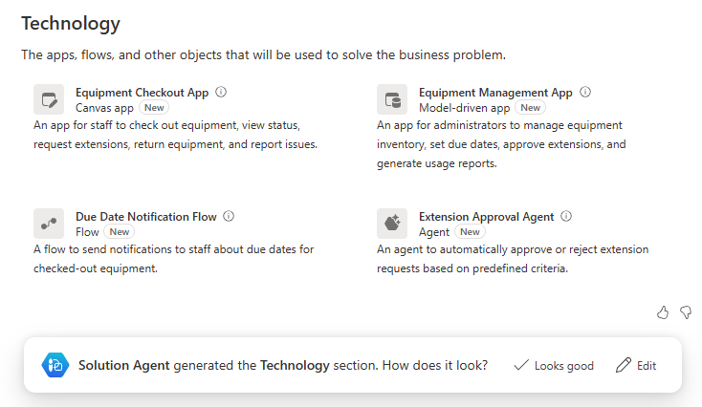The image size is (702, 407).
Task: Click 'A flow to send notifications' description
Action: 174,259
